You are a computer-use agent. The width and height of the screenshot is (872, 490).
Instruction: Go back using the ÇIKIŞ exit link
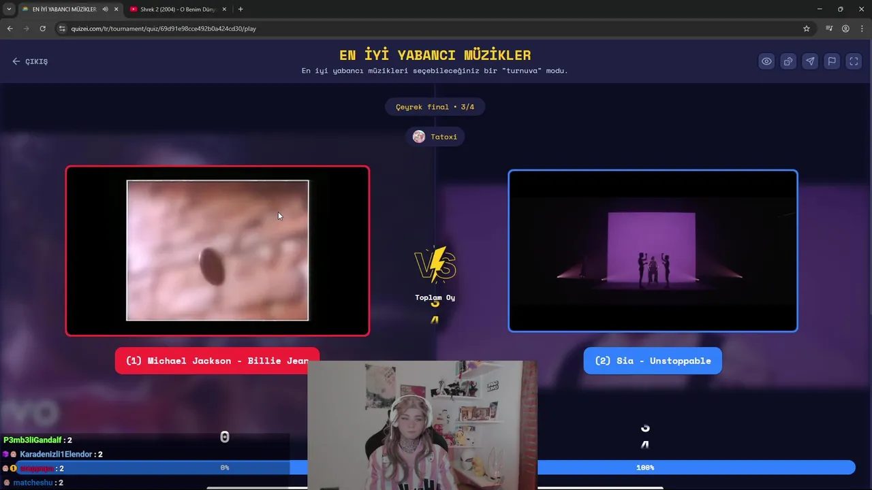pyautogui.click(x=30, y=61)
